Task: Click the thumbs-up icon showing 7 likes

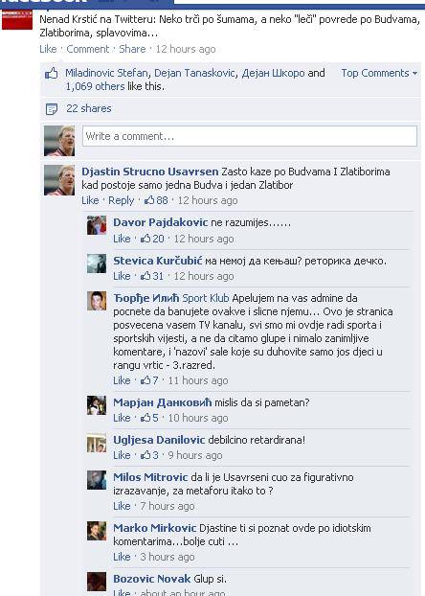Action: [145, 380]
